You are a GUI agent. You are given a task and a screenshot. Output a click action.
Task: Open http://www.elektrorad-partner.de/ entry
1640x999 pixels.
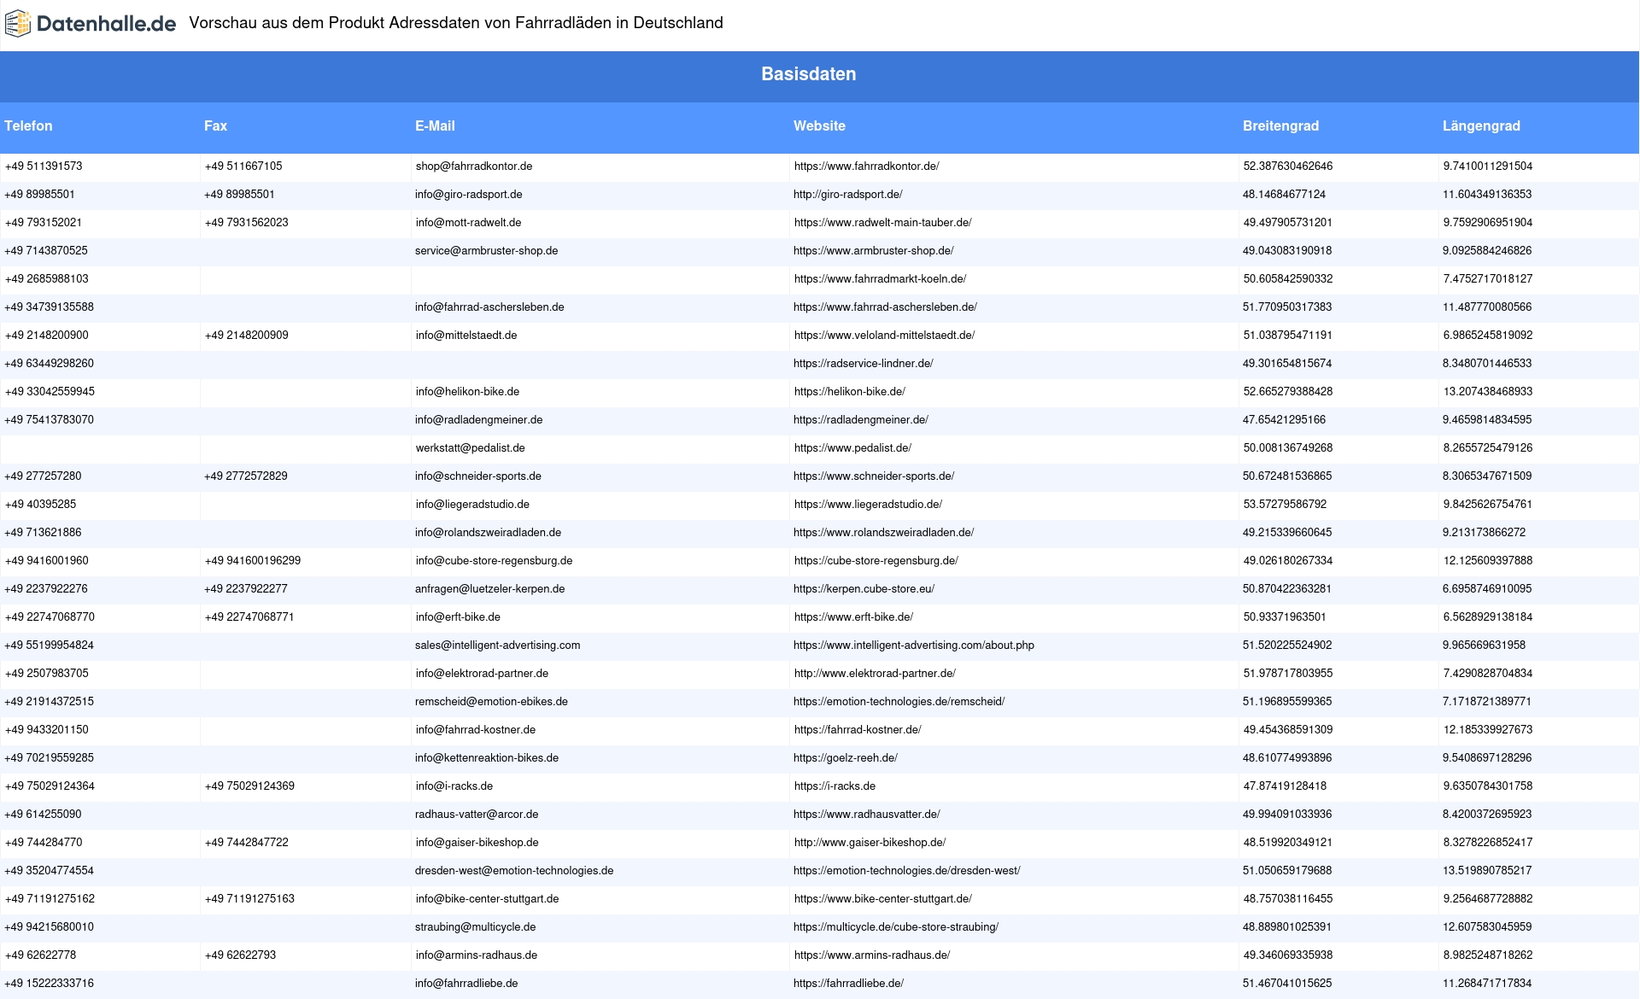(x=876, y=674)
